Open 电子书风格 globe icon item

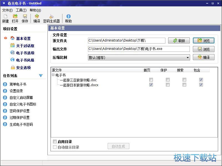12,60
